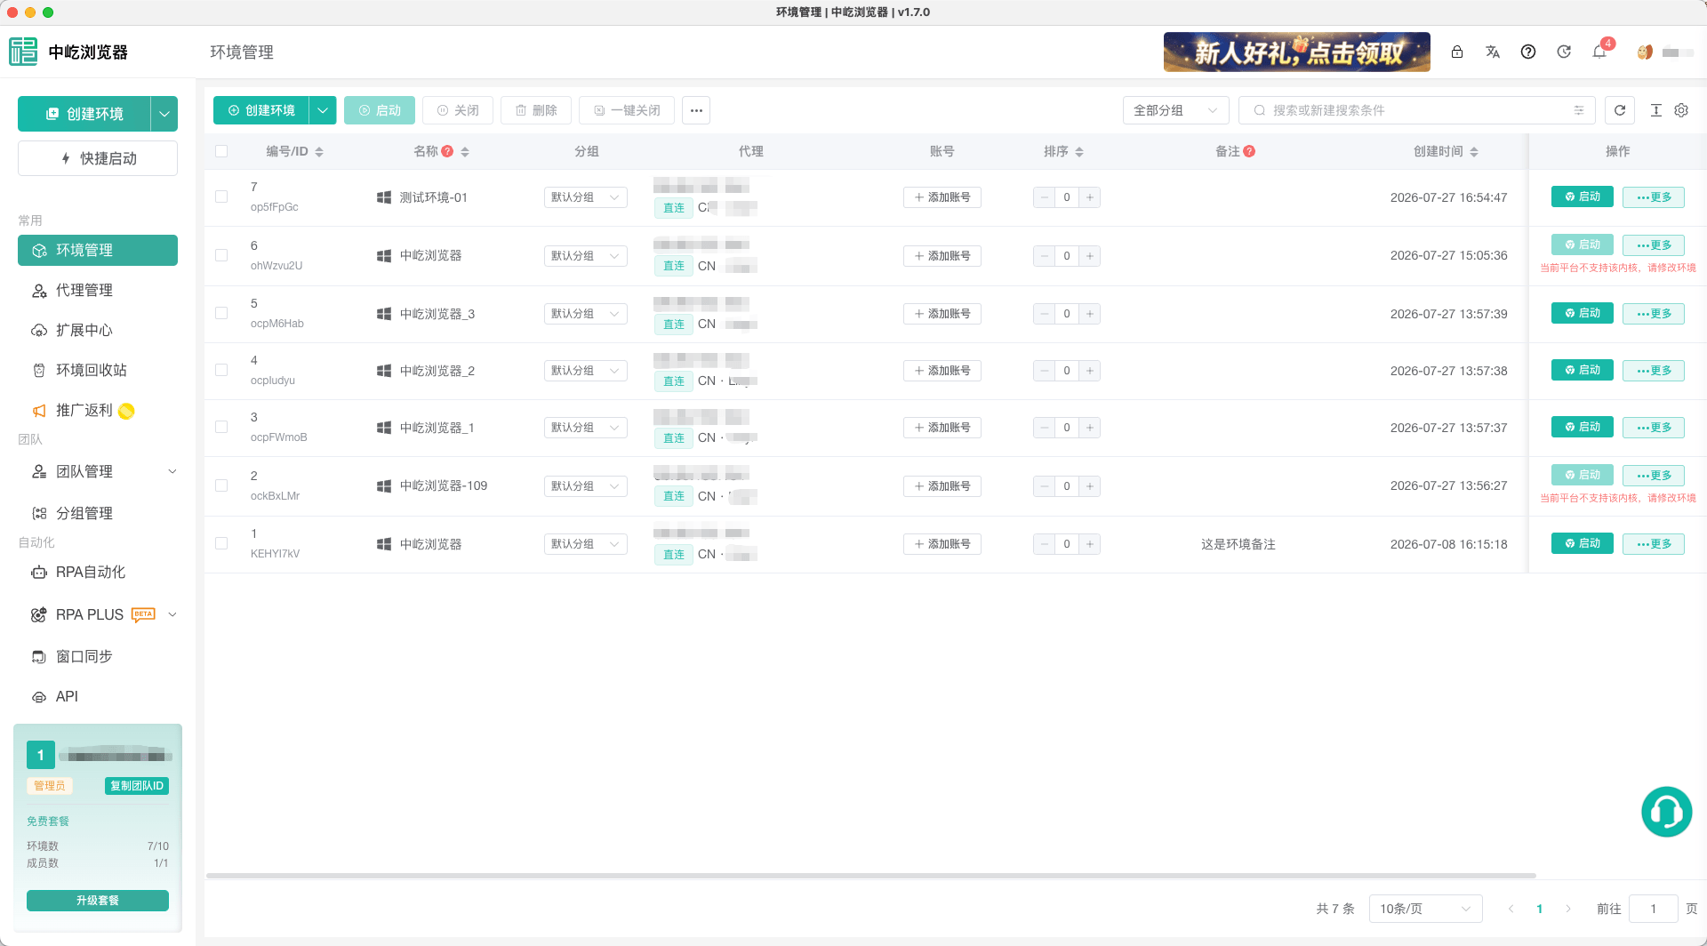Viewport: 1707px width, 946px height.
Task: Open the help question-mark icon in header
Action: [x=1528, y=52]
